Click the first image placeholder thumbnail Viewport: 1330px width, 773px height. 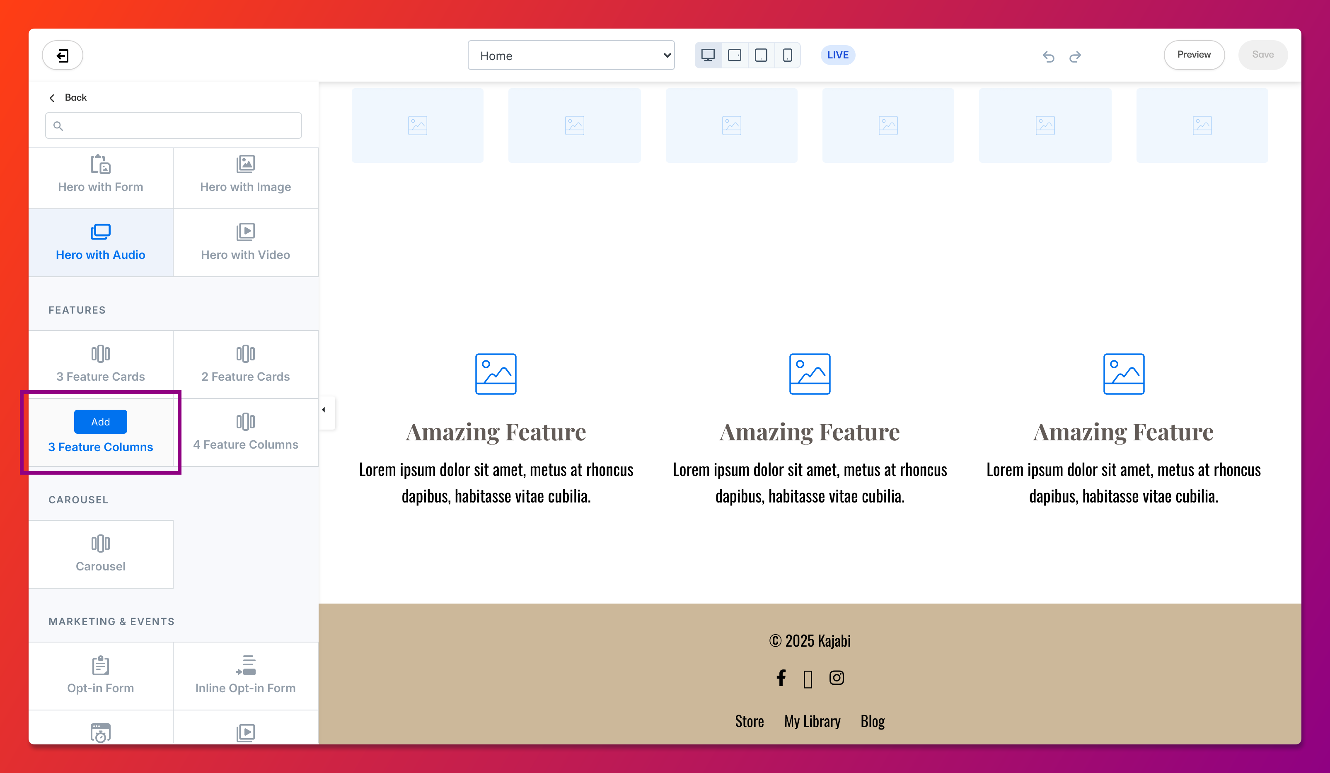[417, 126]
